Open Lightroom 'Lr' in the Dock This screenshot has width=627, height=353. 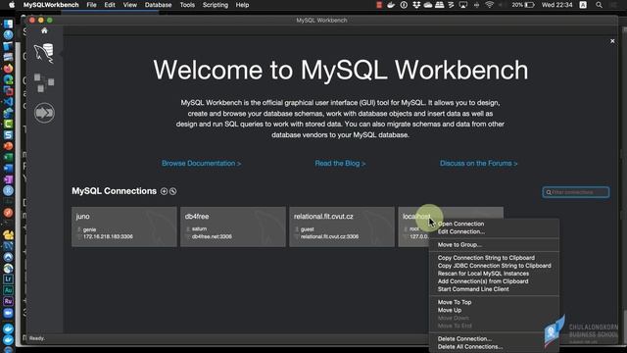point(8,278)
